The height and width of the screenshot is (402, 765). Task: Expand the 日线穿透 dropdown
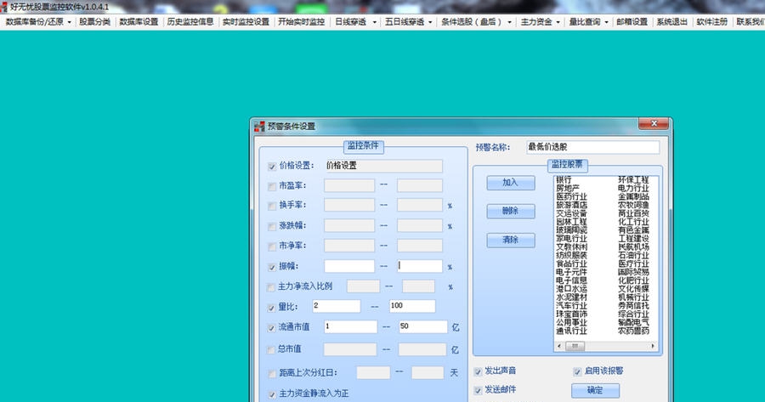355,22
